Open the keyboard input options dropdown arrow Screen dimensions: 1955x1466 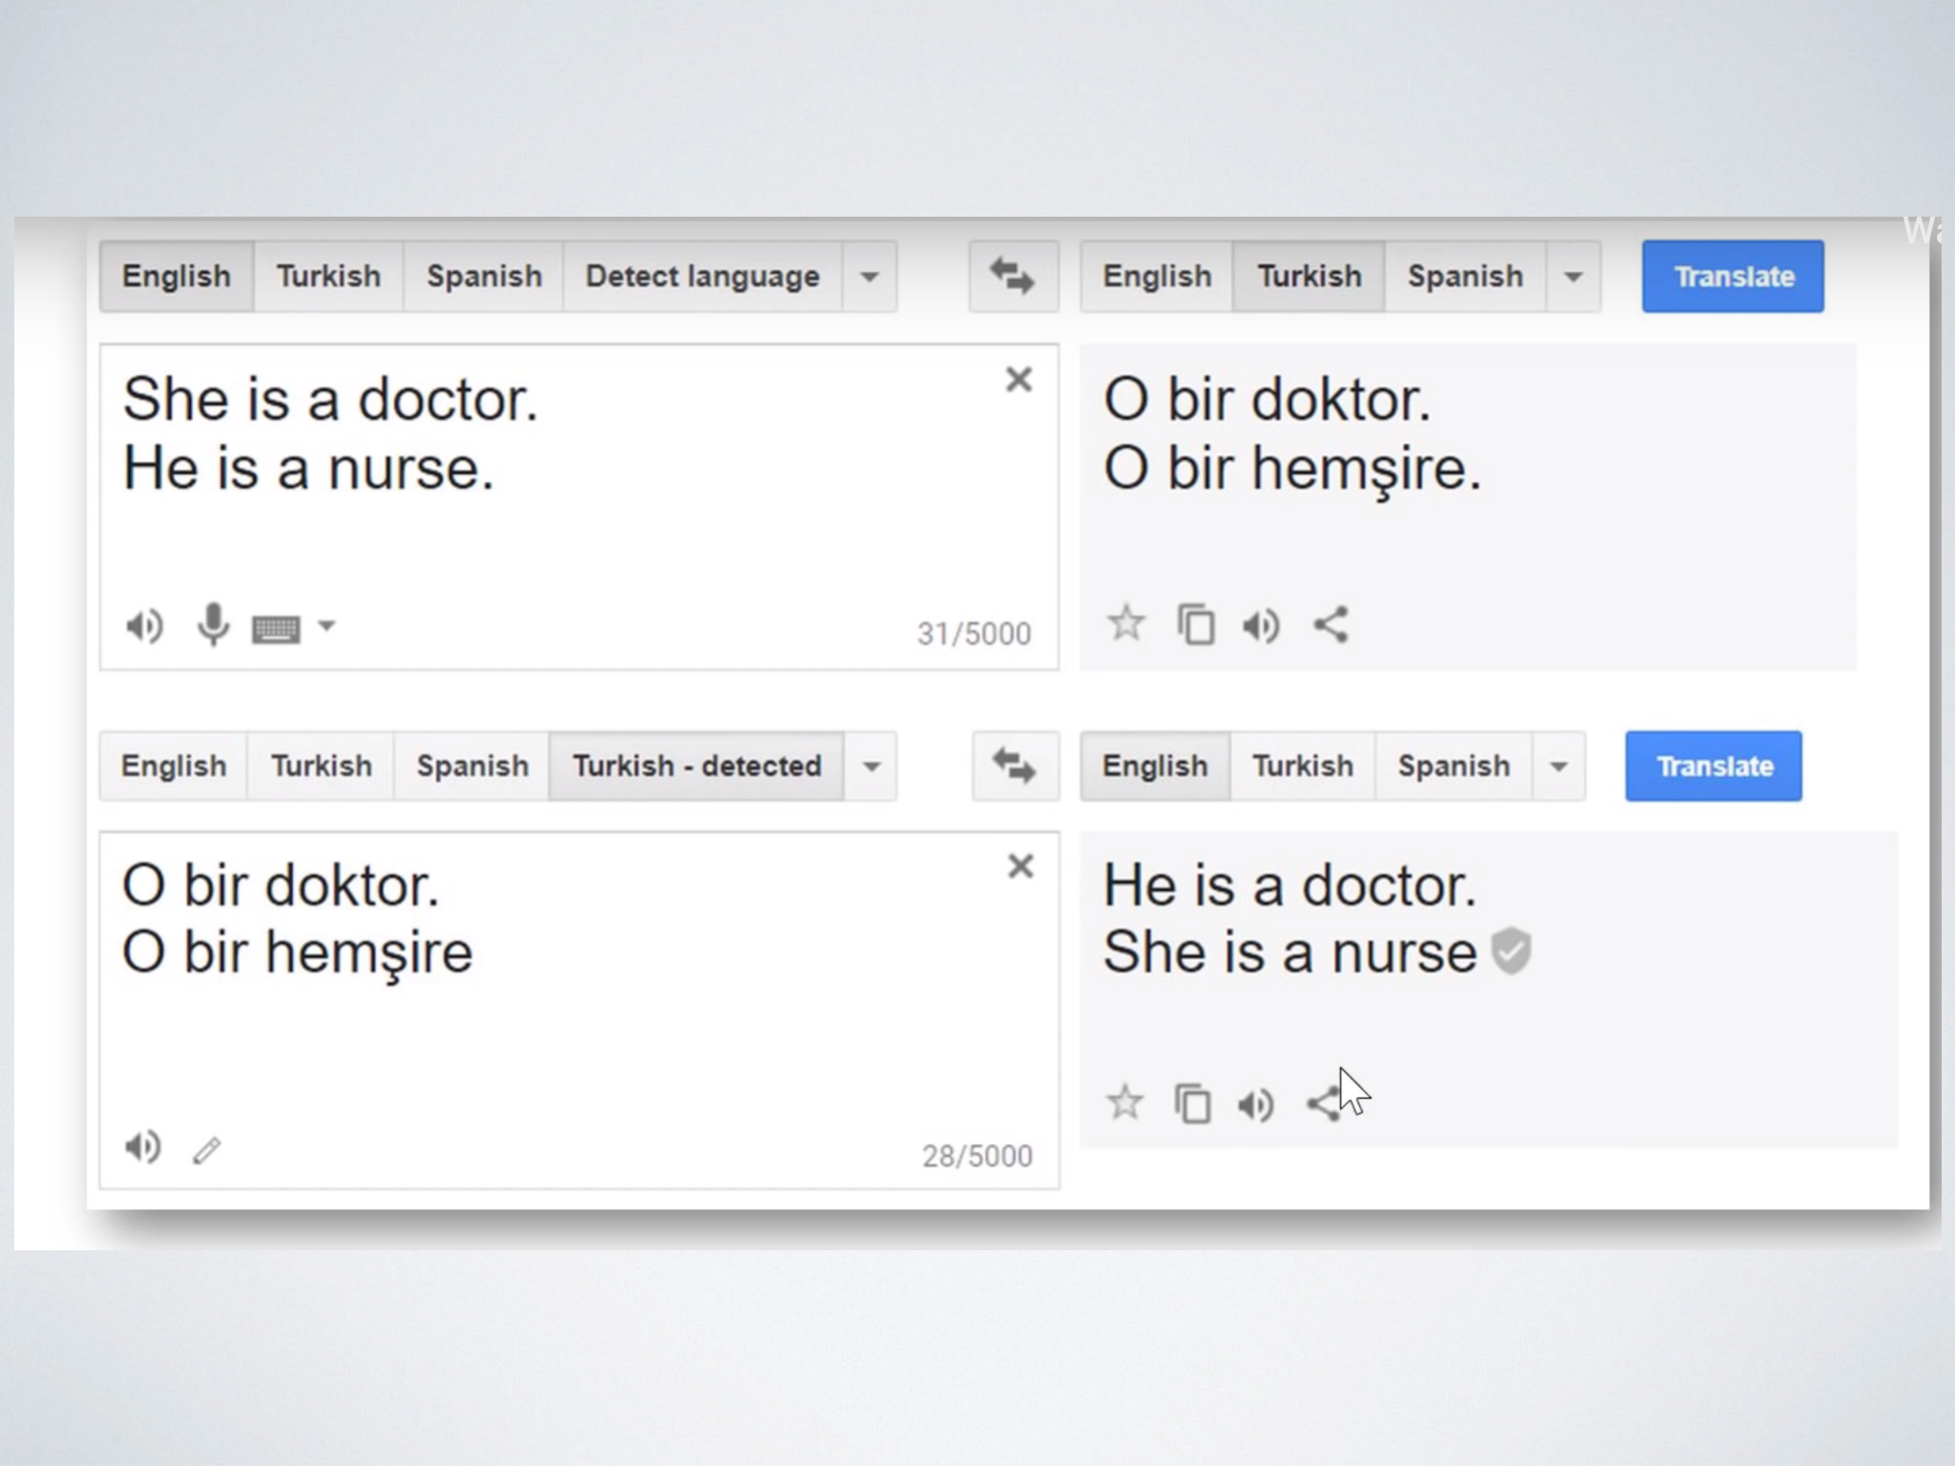(326, 626)
